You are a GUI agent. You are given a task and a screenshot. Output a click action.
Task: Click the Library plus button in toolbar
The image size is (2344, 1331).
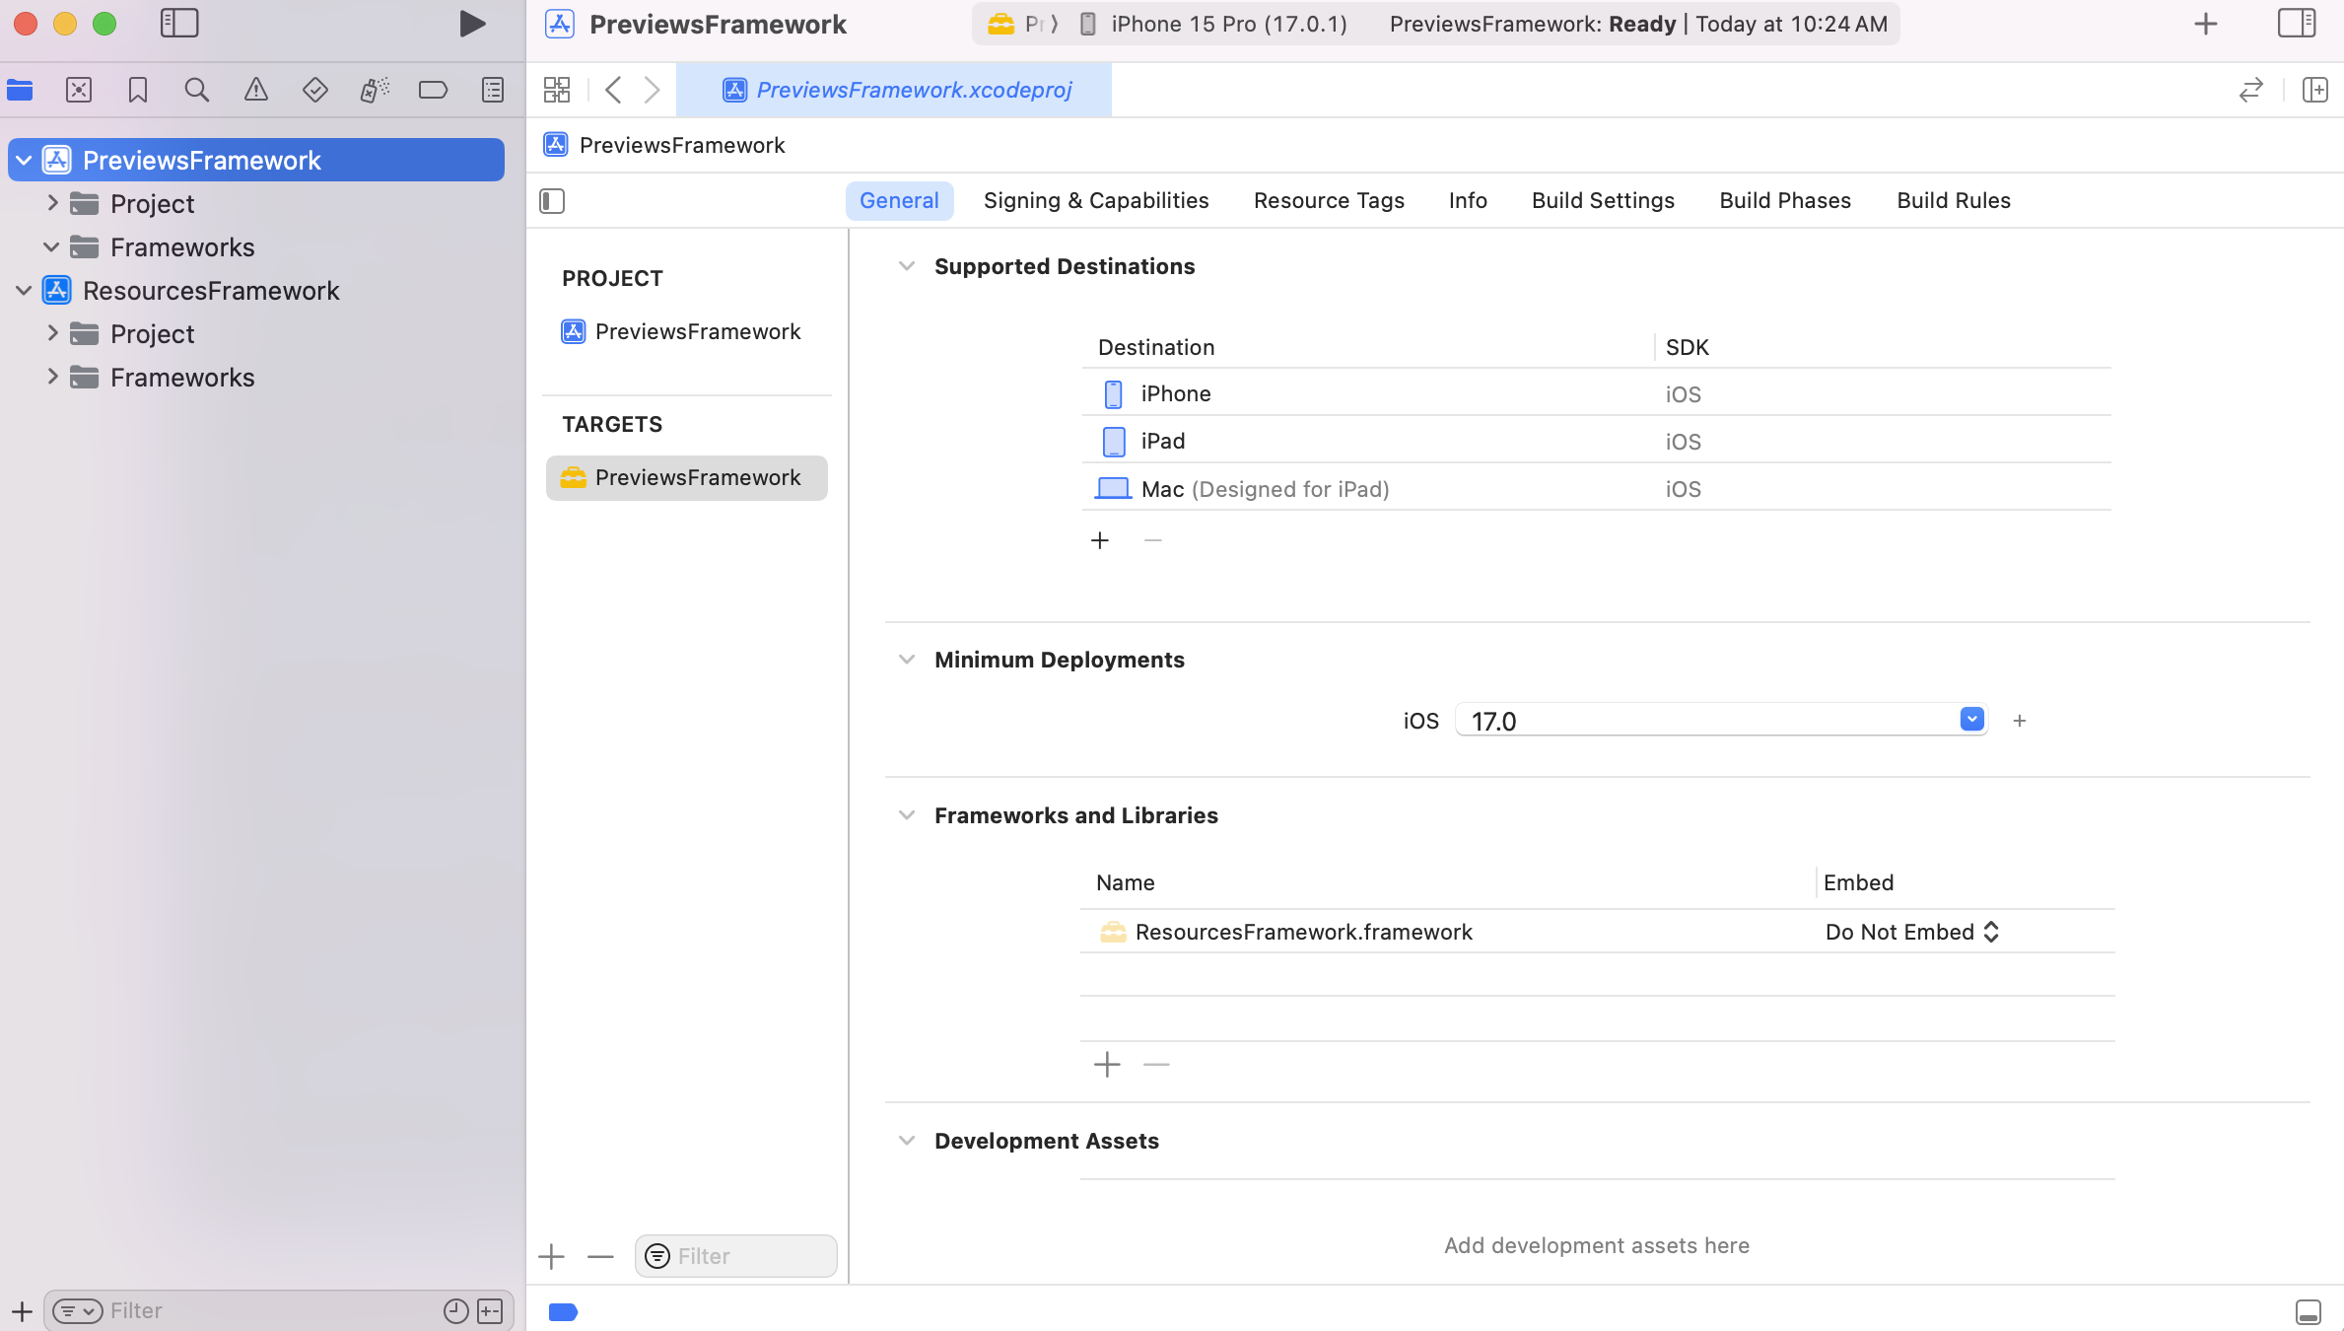click(2206, 24)
